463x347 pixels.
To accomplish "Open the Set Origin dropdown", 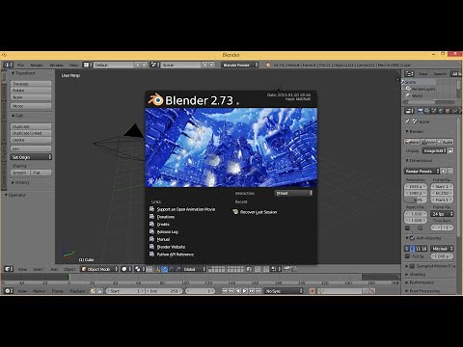I will tap(31, 157).
